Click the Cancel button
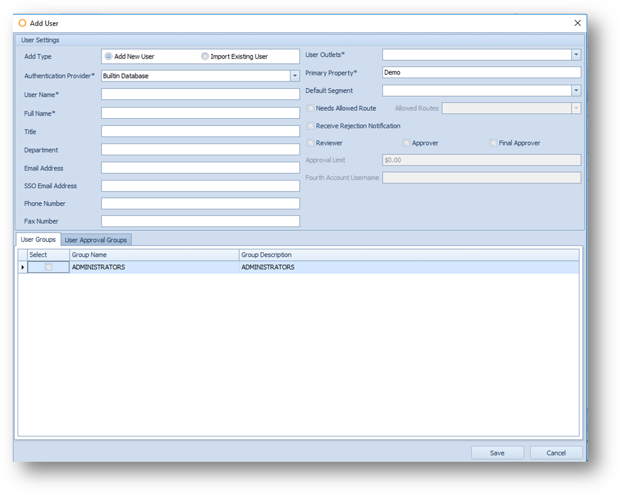Image resolution: width=620 pixels, height=494 pixels. tap(555, 452)
